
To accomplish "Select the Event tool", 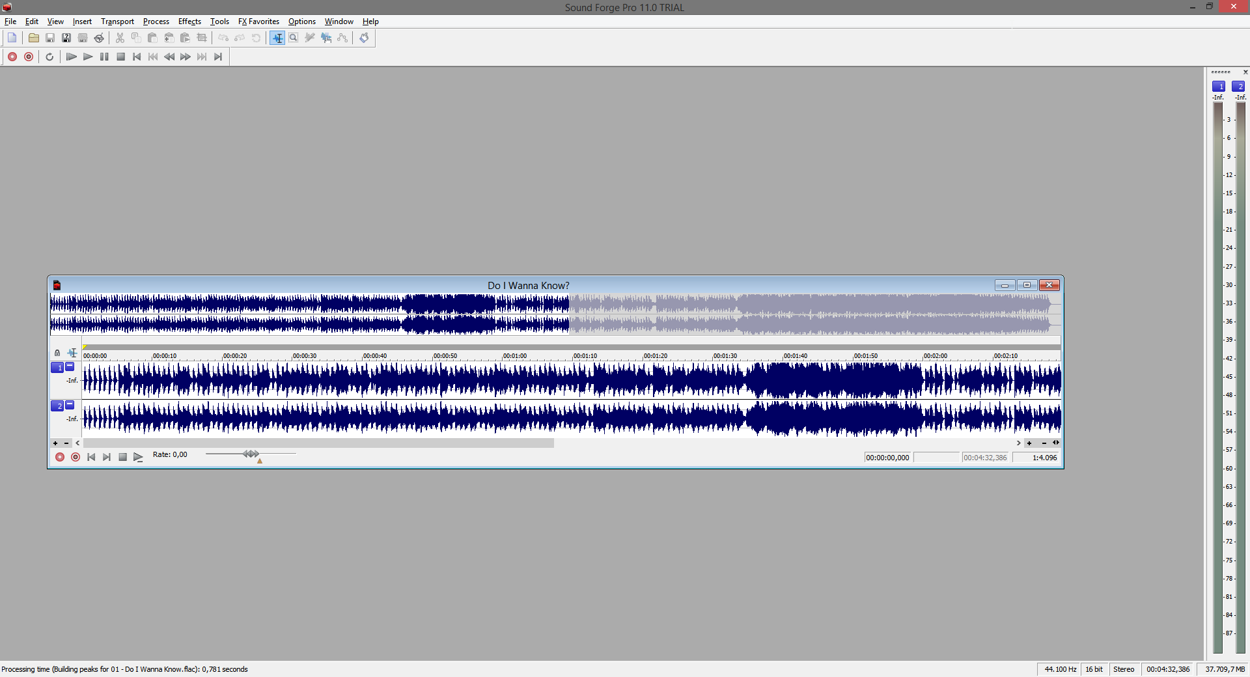I will tap(326, 38).
